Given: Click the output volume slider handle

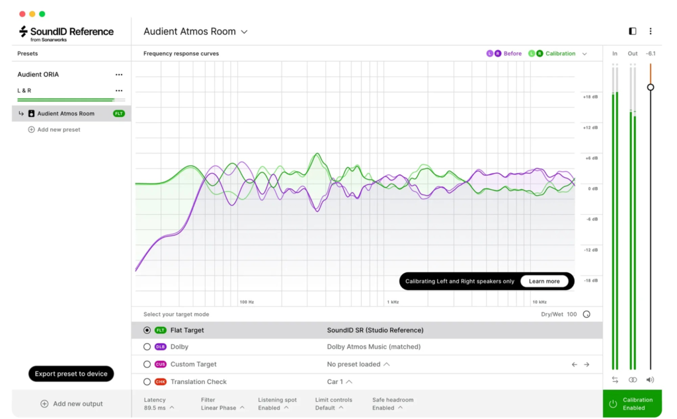Looking at the screenshot, I should [x=651, y=87].
